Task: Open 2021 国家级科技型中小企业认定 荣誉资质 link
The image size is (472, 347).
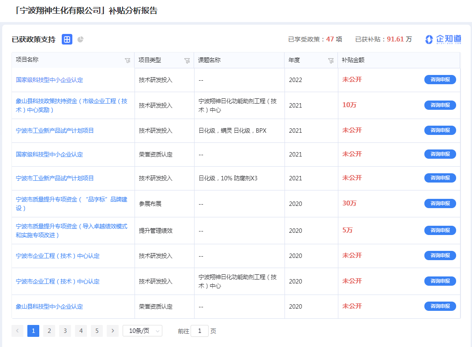Action: 49,154
